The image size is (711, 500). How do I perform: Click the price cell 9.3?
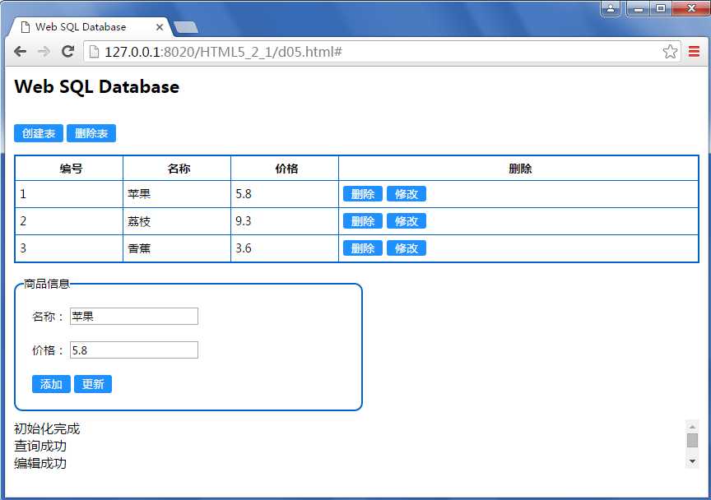(x=285, y=221)
